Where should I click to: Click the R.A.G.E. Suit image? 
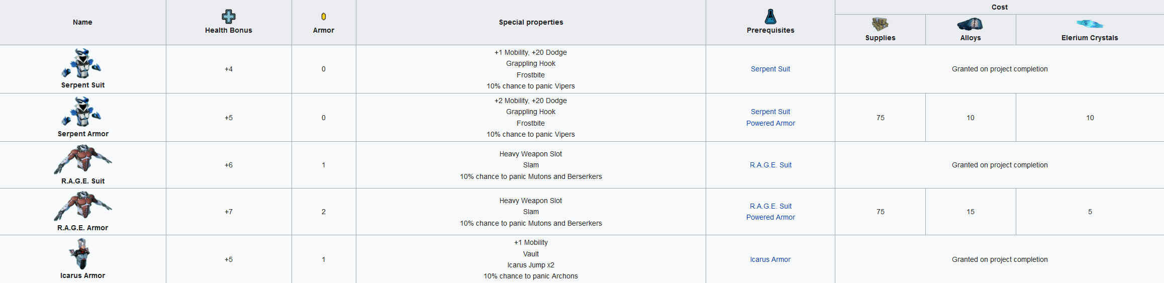point(83,159)
